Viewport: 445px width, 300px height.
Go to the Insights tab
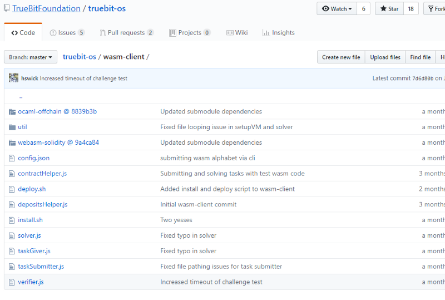tap(279, 33)
